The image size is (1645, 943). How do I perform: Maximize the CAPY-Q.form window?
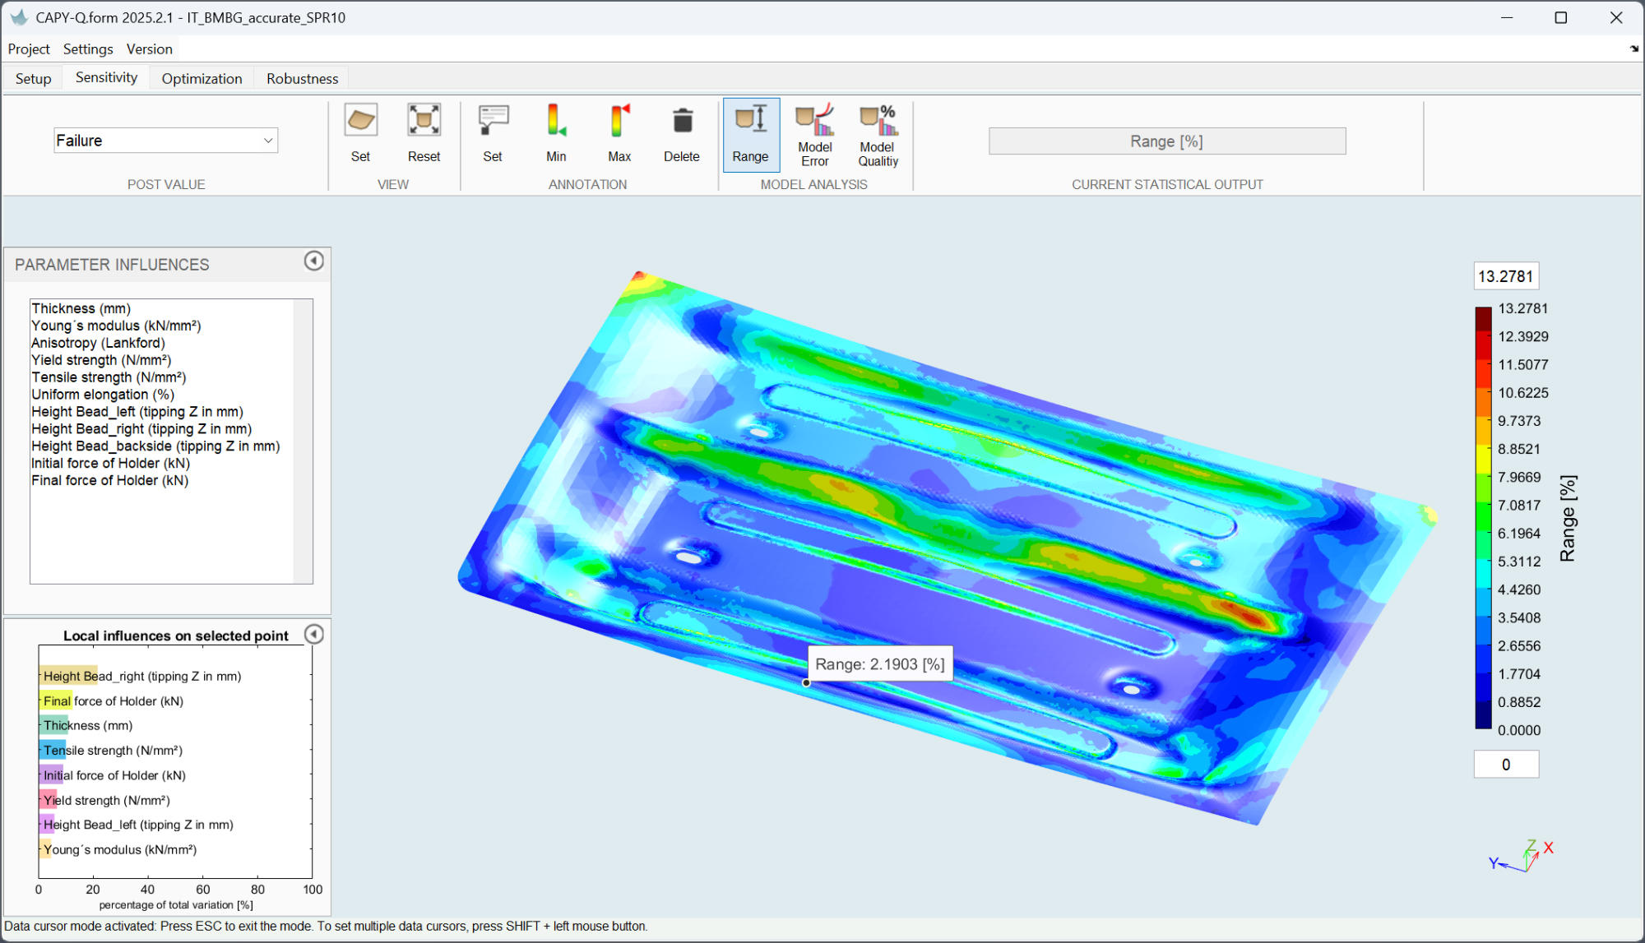(x=1561, y=17)
